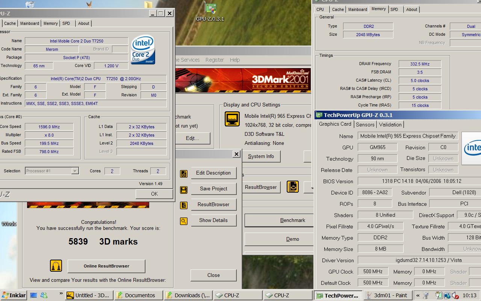Click the taskbar clock showing 10:13

(469, 295)
